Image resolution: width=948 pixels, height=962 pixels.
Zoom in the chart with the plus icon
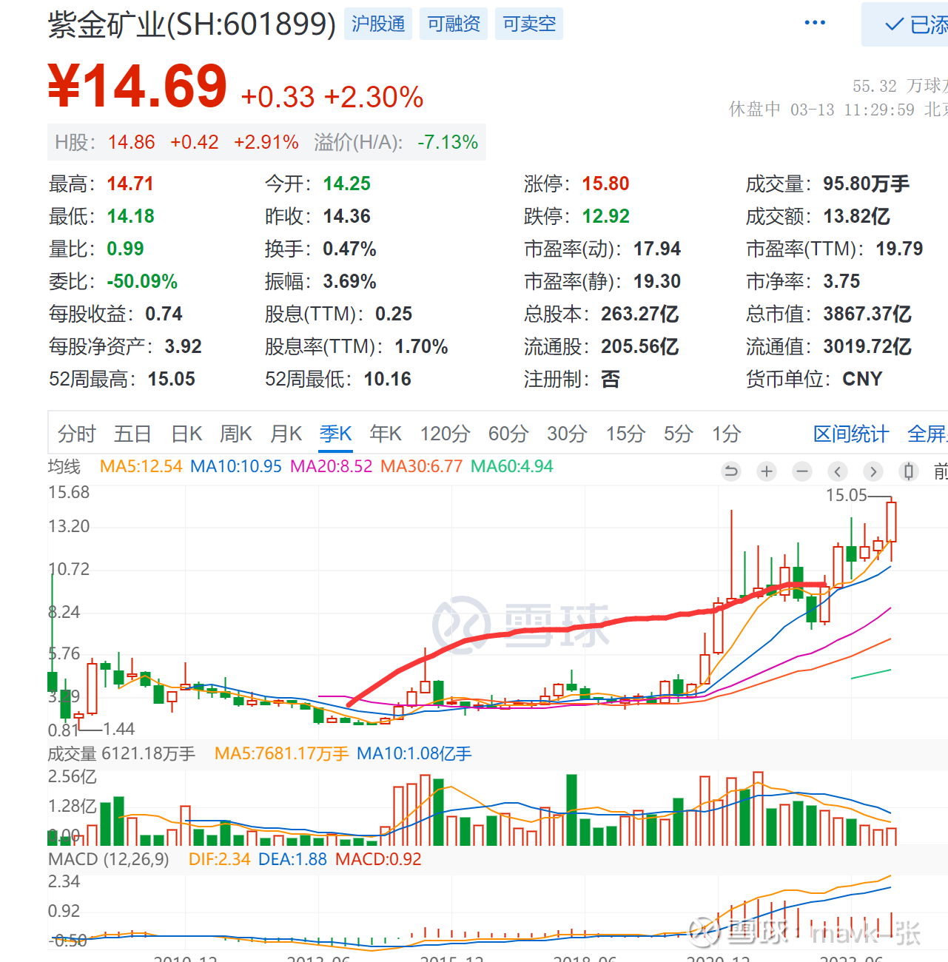767,471
